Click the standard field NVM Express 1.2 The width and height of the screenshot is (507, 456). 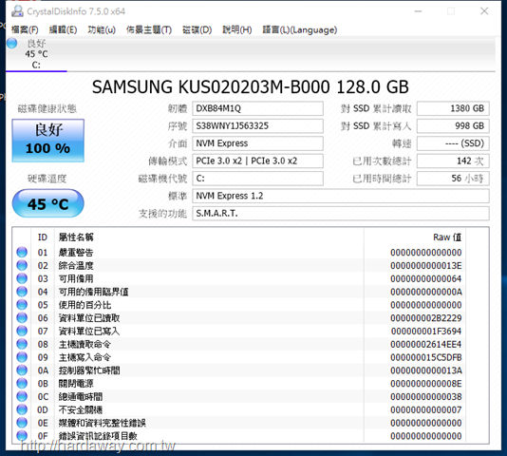point(341,196)
